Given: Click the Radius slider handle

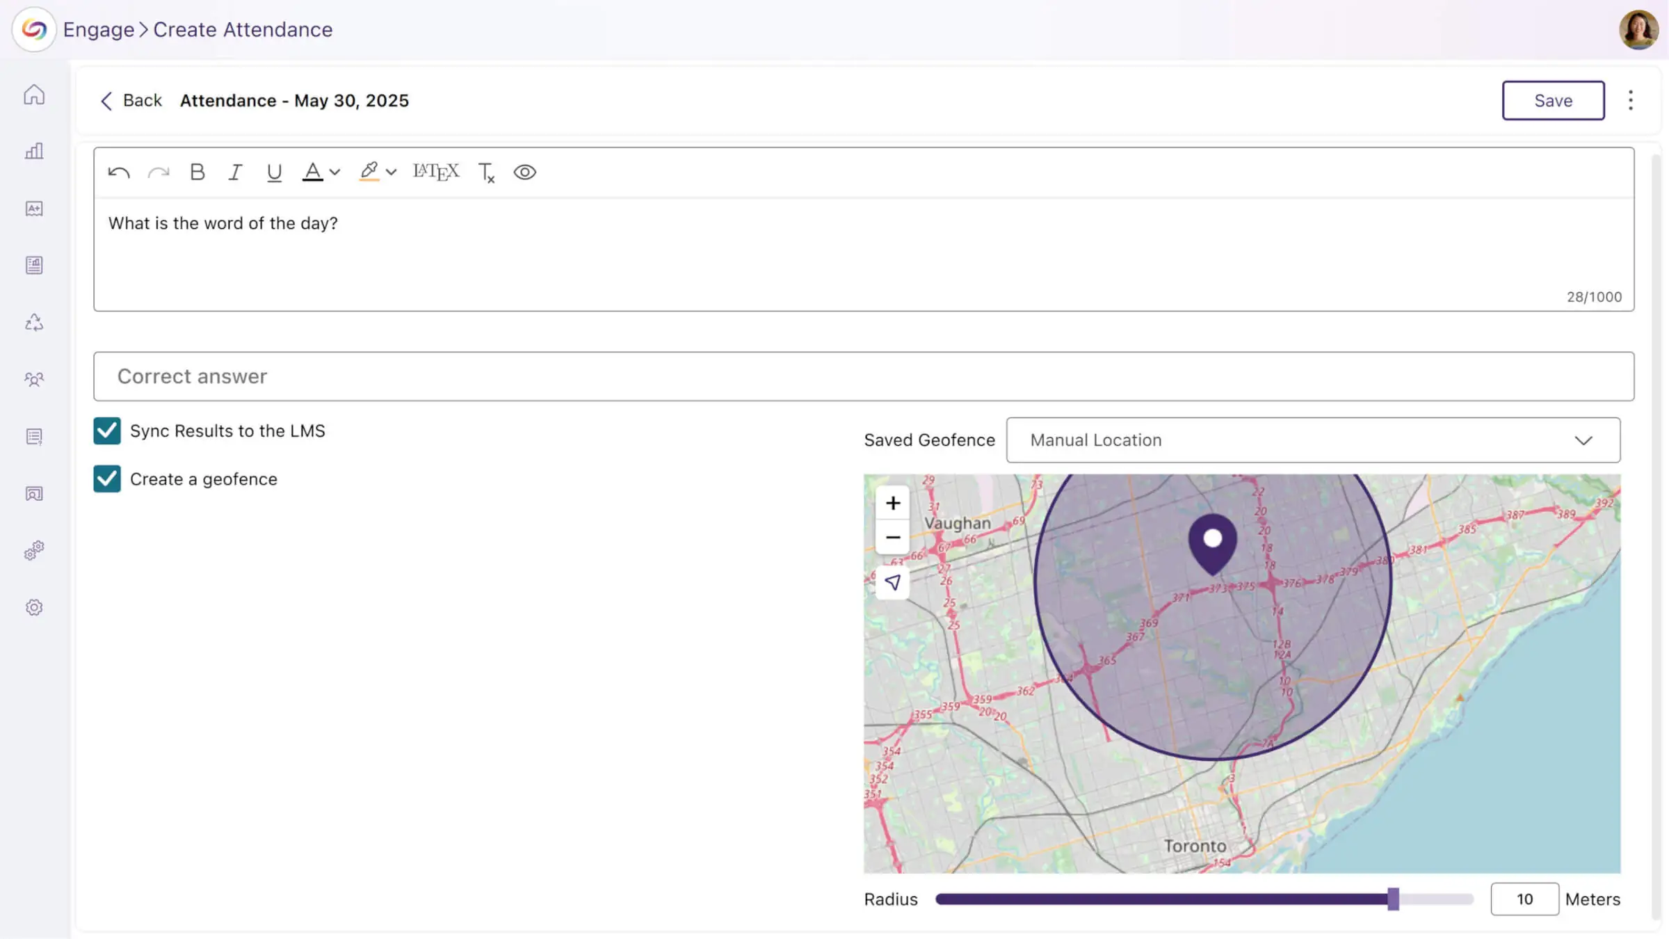Looking at the screenshot, I should [x=1393, y=899].
